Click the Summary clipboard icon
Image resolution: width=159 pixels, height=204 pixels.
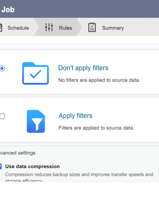[x=92, y=27]
